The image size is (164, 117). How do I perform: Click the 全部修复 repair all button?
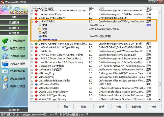[136, 107]
